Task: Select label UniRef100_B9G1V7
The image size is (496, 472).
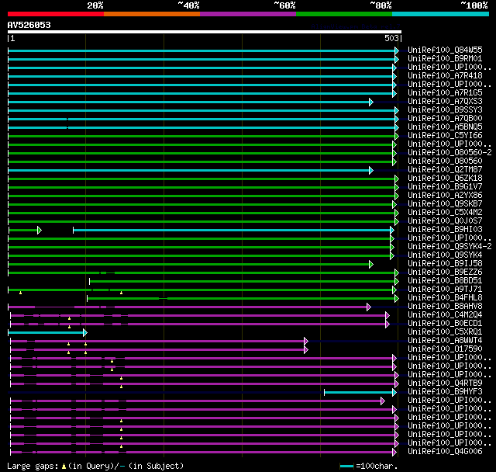Action: (x=445, y=186)
